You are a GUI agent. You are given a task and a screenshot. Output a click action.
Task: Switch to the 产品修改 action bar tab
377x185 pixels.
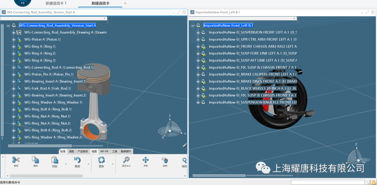point(83,152)
